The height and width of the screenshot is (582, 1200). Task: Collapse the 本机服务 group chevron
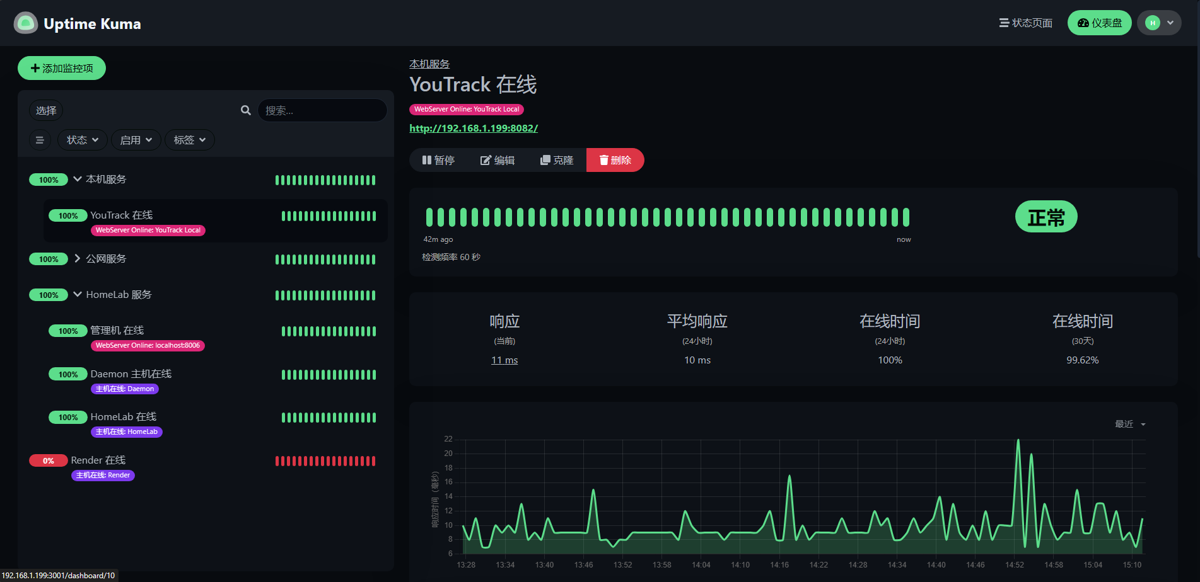click(x=78, y=180)
